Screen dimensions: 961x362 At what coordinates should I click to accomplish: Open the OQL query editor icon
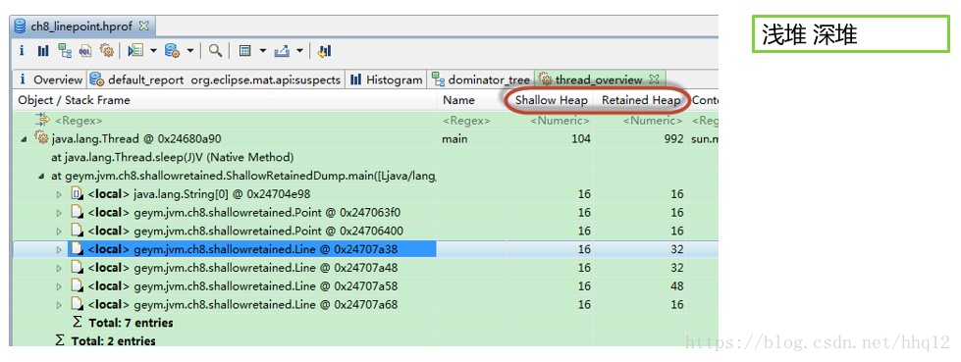coord(85,51)
